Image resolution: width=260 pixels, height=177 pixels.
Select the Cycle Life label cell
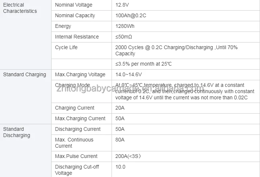[x=66, y=48]
